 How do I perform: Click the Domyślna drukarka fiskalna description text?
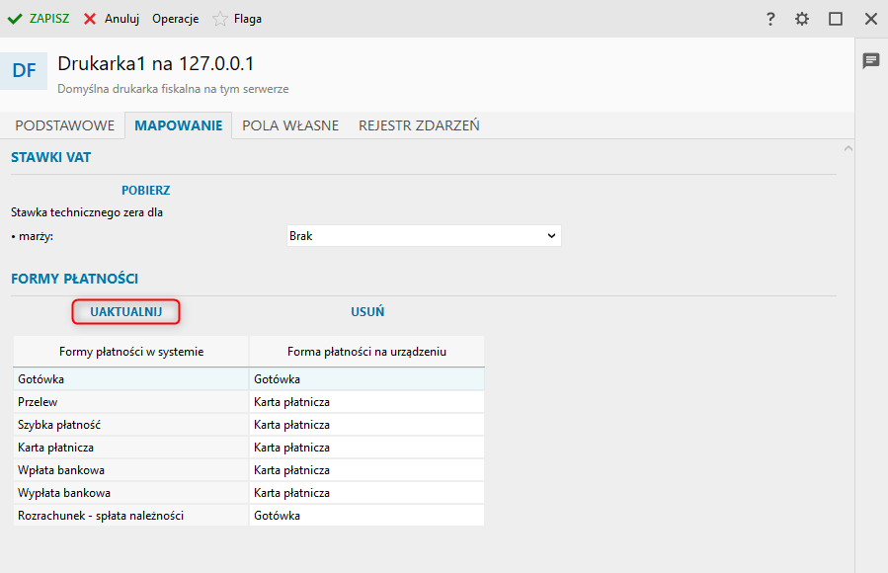tap(173, 89)
